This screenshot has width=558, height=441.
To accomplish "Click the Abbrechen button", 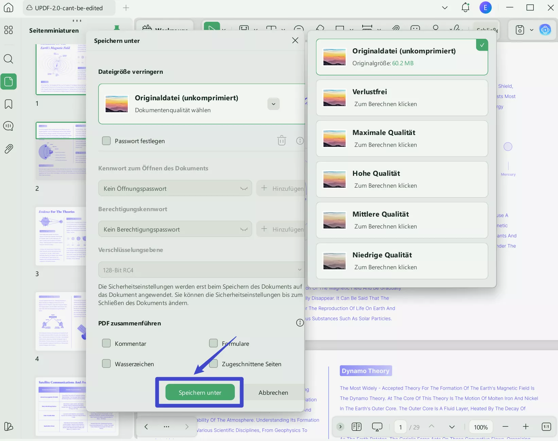I will (273, 392).
